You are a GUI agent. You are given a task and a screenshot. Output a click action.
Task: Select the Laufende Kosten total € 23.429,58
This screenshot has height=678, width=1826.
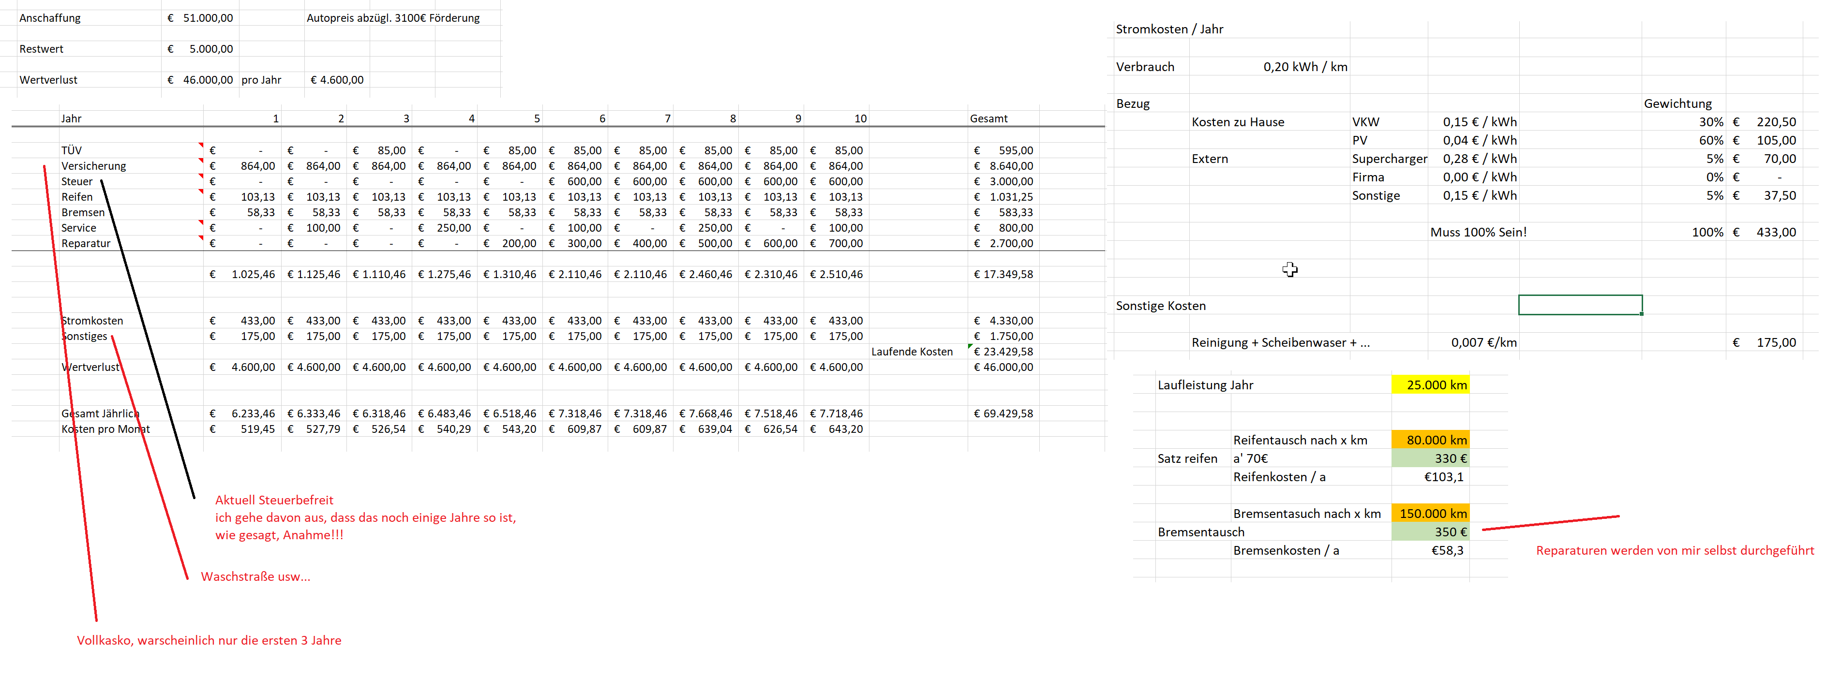point(1004,352)
